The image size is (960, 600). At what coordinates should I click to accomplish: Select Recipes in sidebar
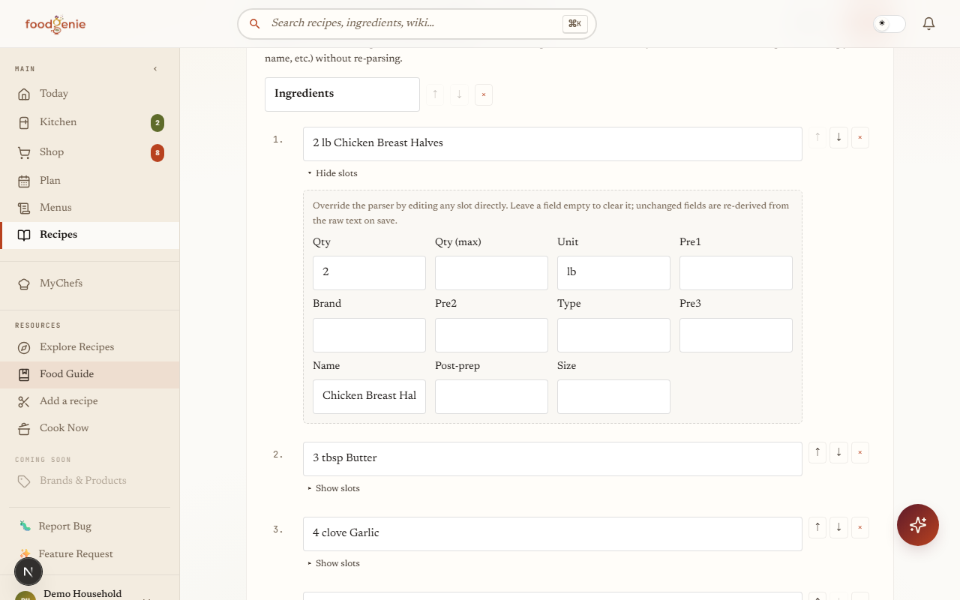click(x=90, y=235)
